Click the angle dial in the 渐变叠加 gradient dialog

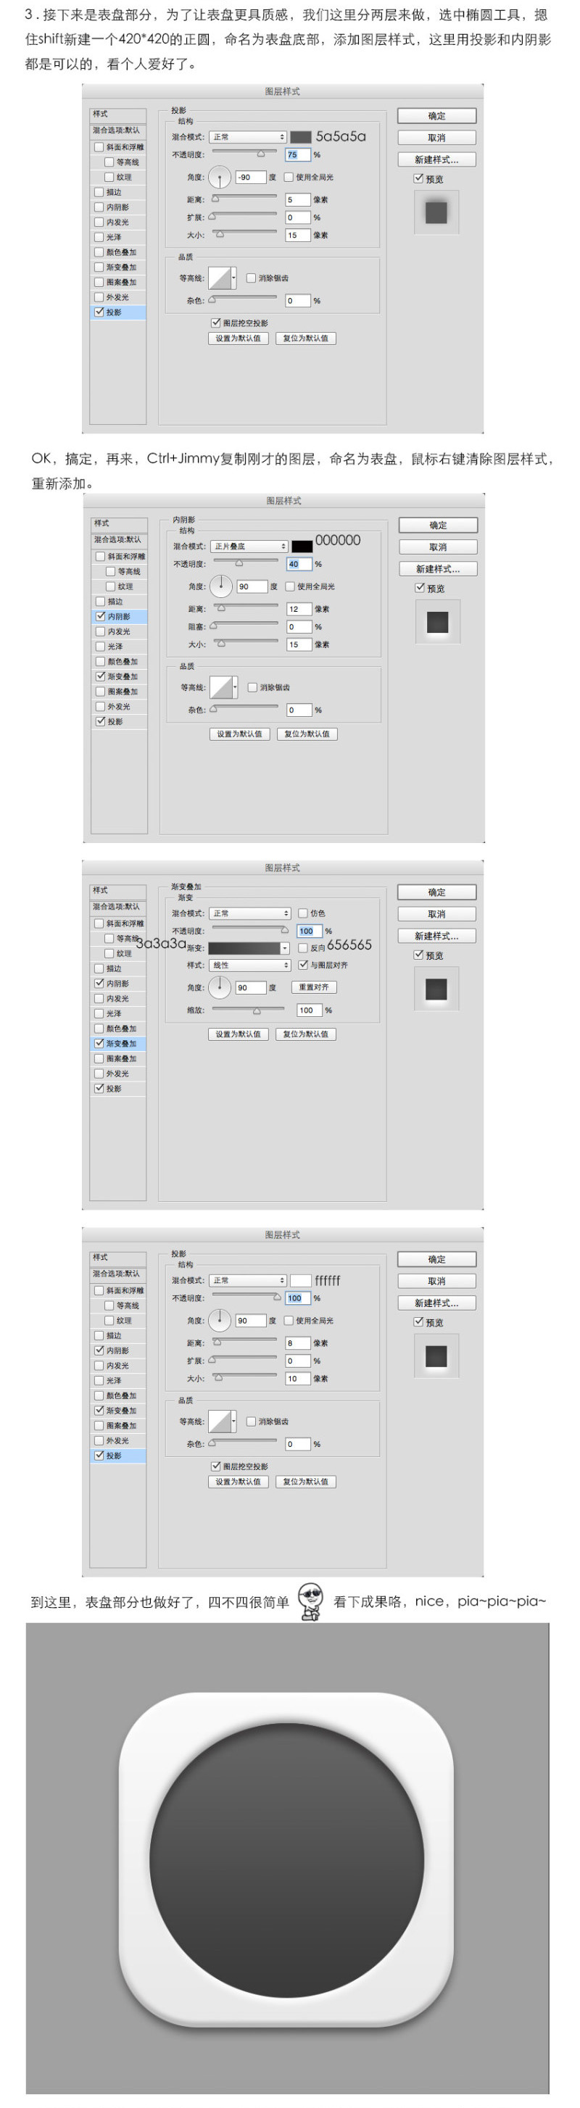click(x=219, y=987)
